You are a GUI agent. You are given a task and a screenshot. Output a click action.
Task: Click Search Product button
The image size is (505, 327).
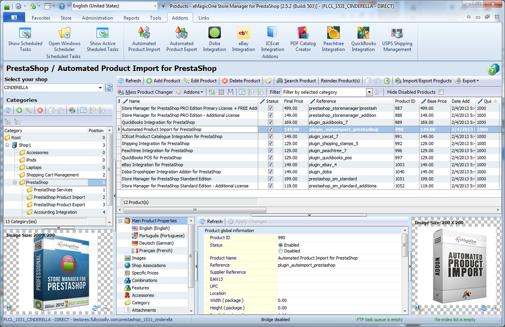[x=296, y=81]
